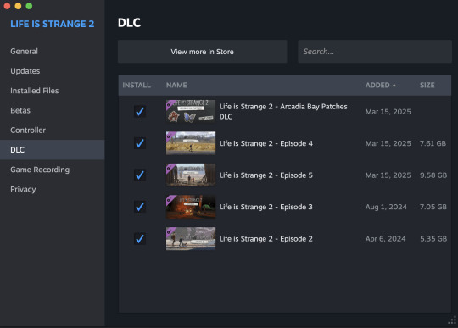Open the Episode 2 snowy thumbnail
Viewport: 458px width, 328px height.
click(191, 239)
